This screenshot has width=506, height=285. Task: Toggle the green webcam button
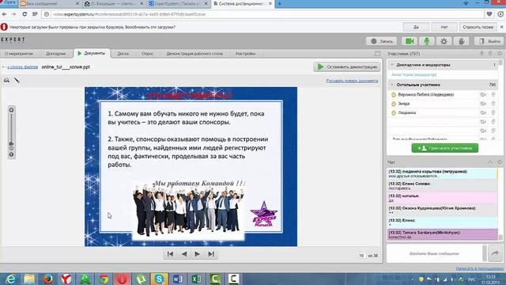point(410,41)
